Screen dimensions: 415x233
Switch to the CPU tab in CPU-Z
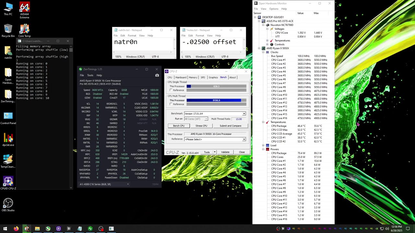(170, 77)
